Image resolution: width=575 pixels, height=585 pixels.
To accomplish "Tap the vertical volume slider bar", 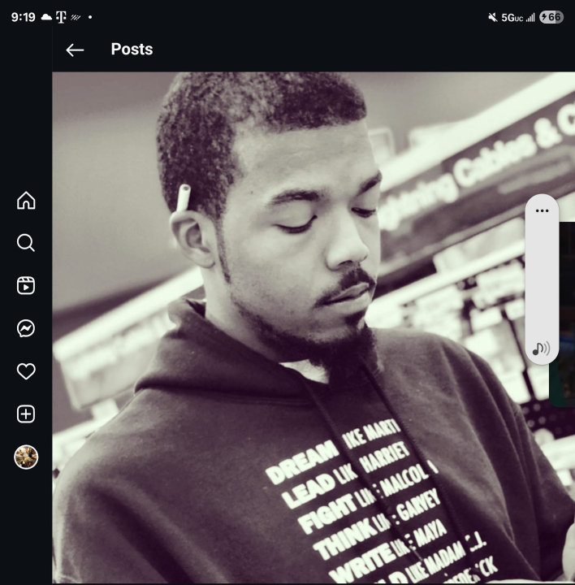I will [x=542, y=279].
